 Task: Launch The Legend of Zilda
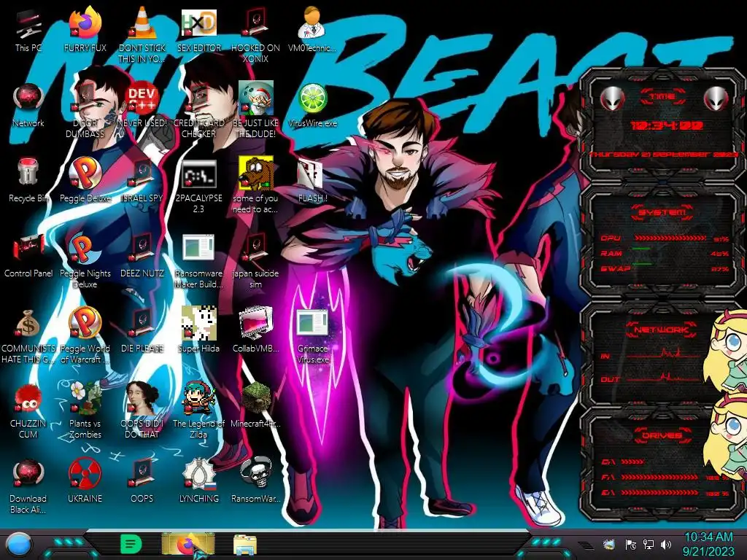pos(198,411)
